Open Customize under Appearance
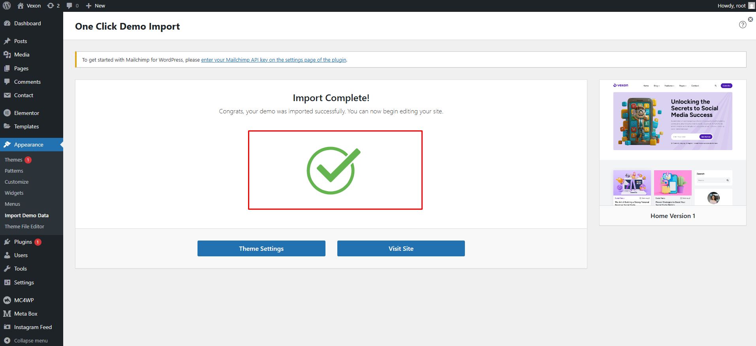Screen dimensions: 756x346 [17, 182]
